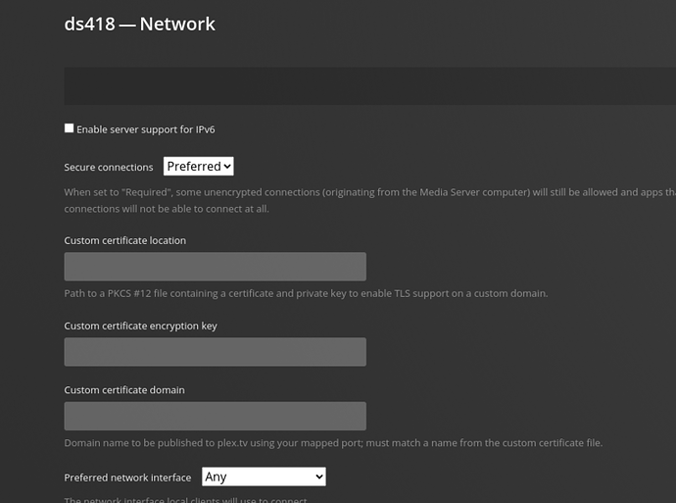Open the Preferred network interface dropdown
Image resolution: width=676 pixels, height=503 pixels.
click(x=263, y=477)
